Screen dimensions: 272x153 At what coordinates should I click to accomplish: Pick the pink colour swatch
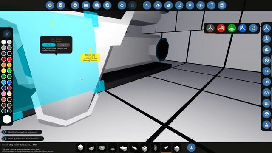coord(4,93)
